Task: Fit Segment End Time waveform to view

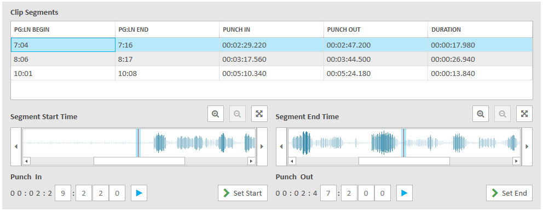Action: click(524, 114)
